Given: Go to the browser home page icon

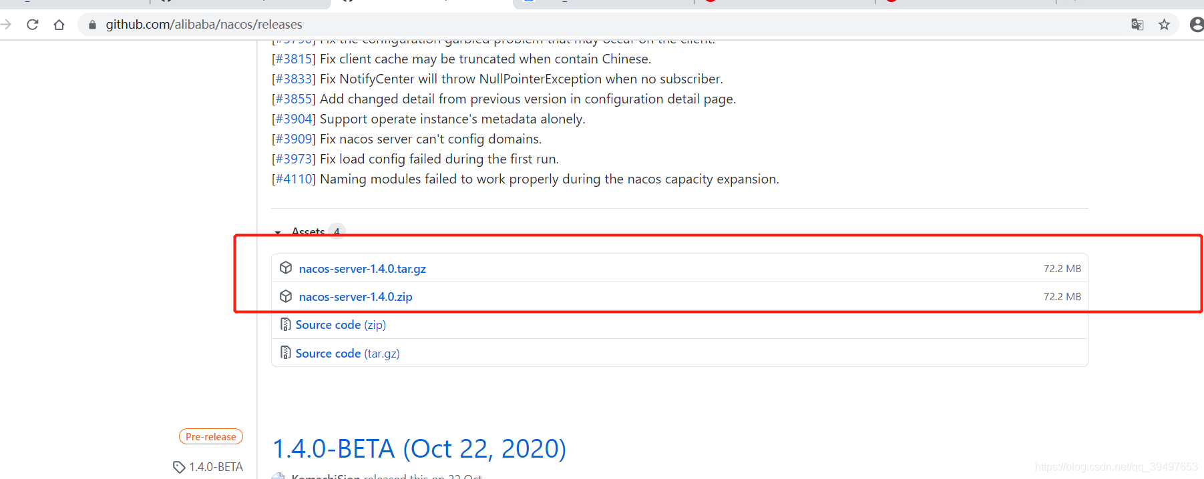Looking at the screenshot, I should click(59, 25).
